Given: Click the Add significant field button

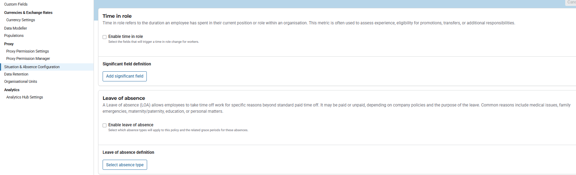Looking at the screenshot, I should pos(125,76).
